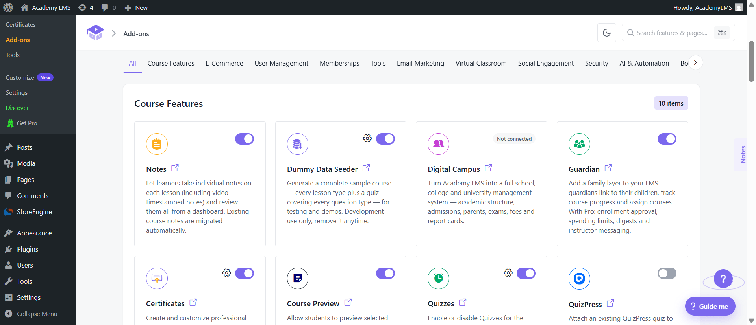Open the Howdy, AcademyLMS account menu
The width and height of the screenshot is (756, 325).
tap(708, 7)
